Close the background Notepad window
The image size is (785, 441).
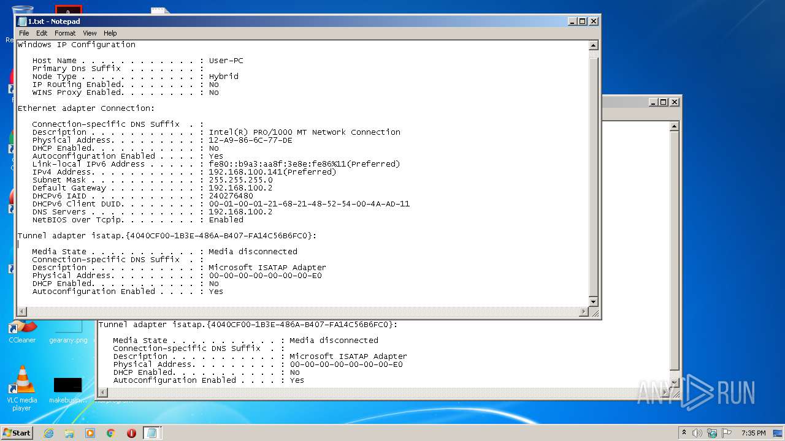674,102
